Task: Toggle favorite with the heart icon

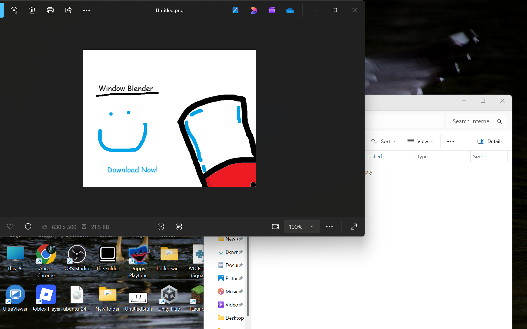Action: coord(10,227)
